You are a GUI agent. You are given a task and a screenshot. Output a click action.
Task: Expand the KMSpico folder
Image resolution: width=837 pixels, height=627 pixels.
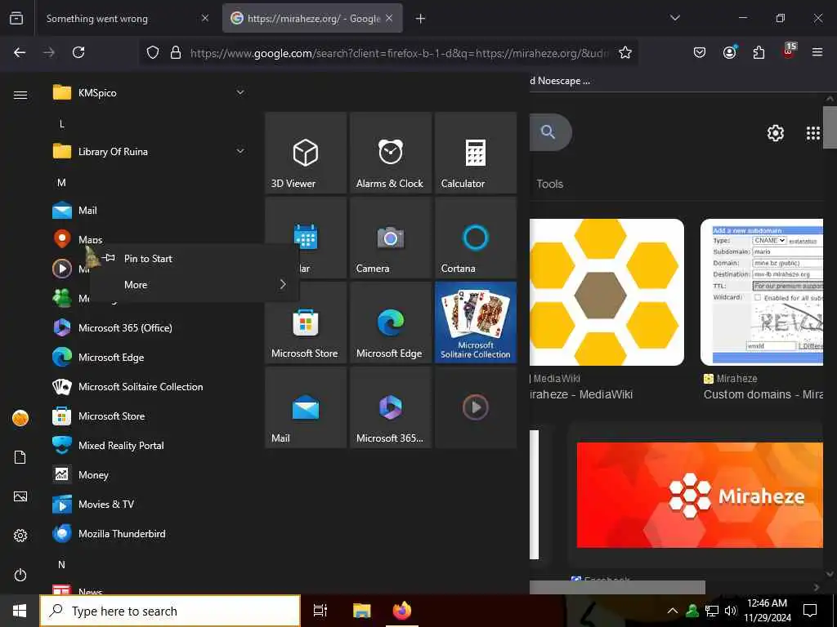click(150, 93)
